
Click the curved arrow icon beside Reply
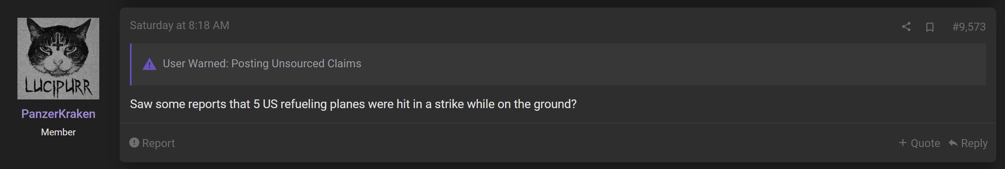[953, 143]
